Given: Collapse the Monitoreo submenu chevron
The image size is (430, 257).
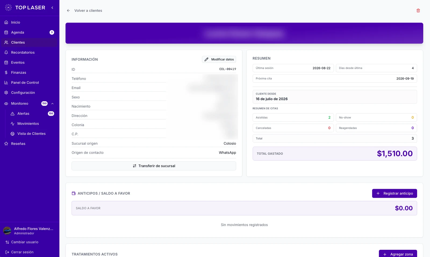Looking at the screenshot, I should pyautogui.click(x=52, y=104).
